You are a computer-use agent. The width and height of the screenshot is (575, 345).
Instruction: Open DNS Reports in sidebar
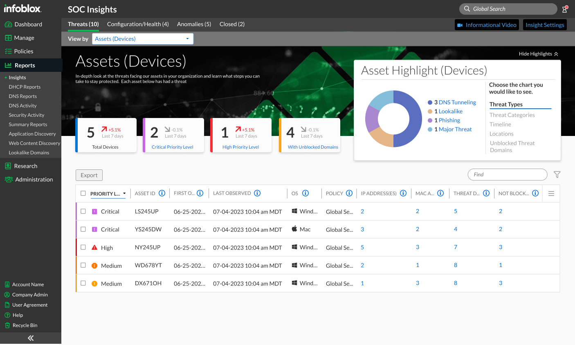click(x=23, y=96)
